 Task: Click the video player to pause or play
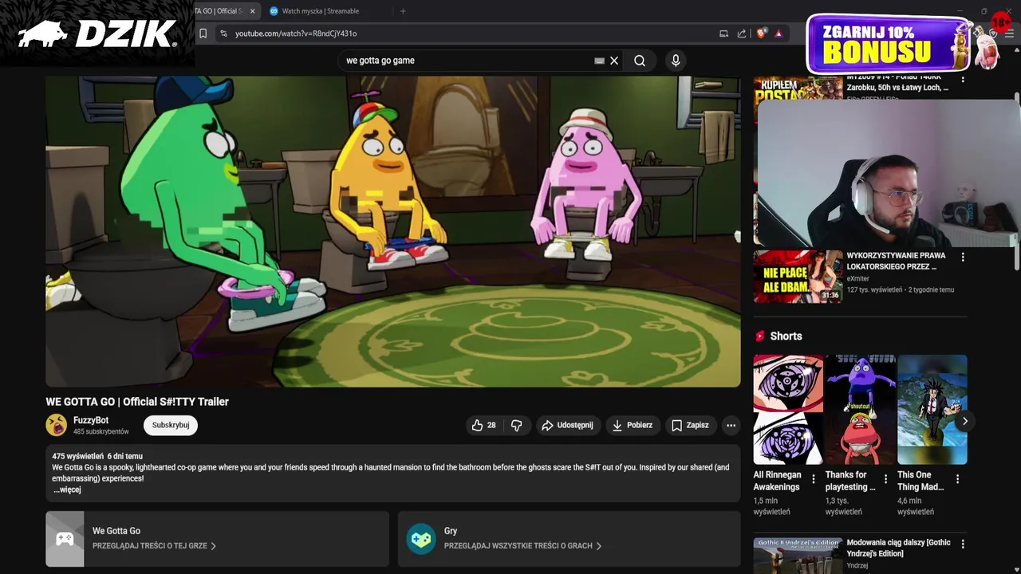click(392, 231)
